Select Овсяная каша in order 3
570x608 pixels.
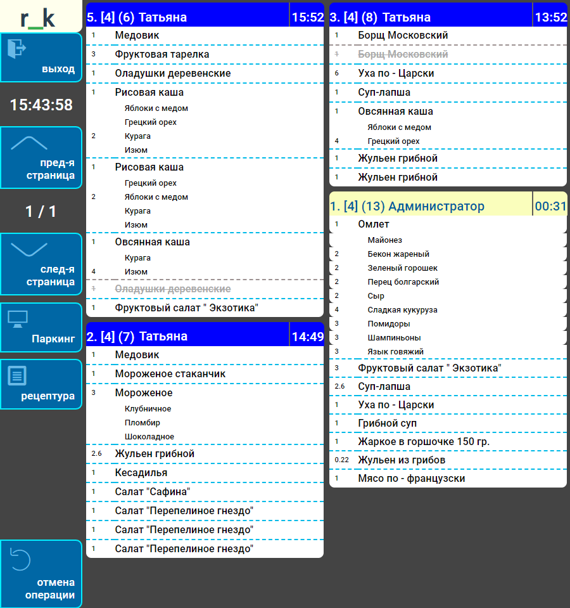pyautogui.click(x=395, y=112)
